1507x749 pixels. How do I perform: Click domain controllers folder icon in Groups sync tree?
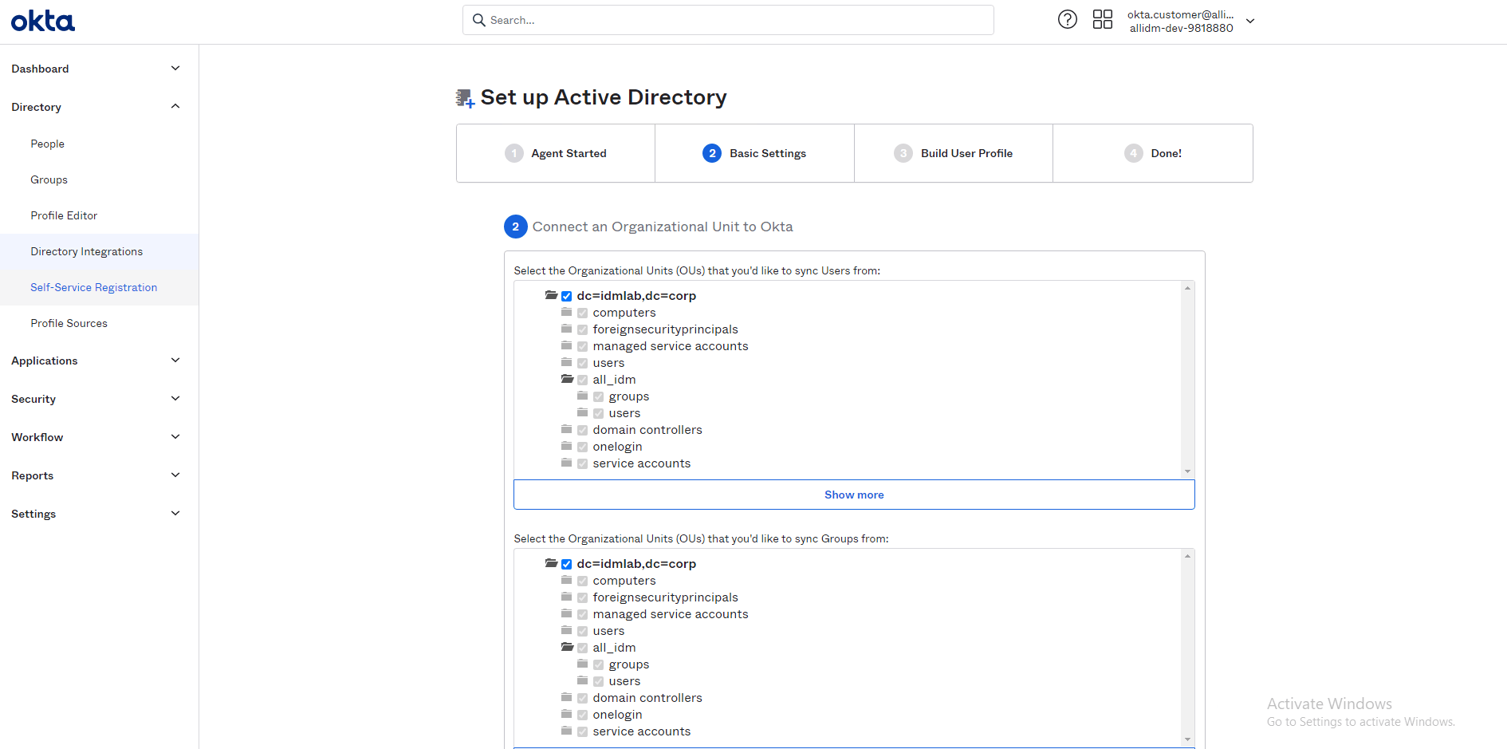[566, 697]
